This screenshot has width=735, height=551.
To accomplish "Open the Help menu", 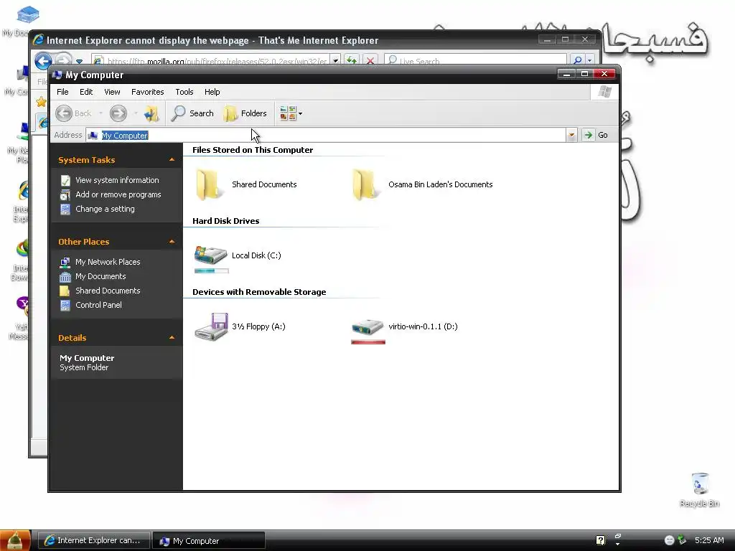I will click(212, 92).
